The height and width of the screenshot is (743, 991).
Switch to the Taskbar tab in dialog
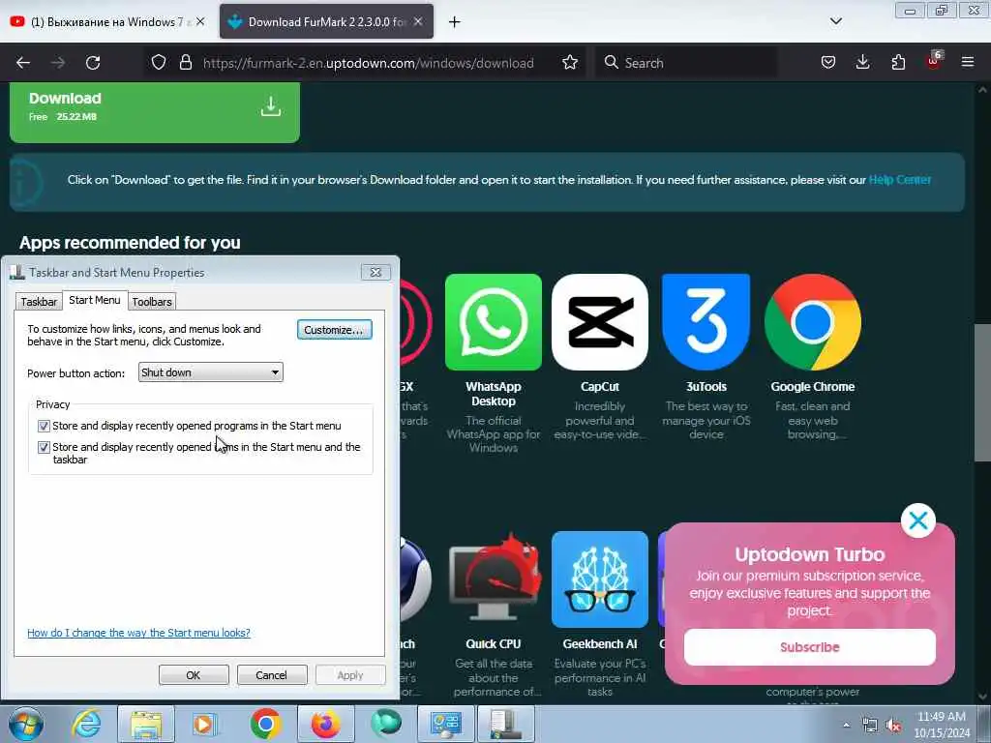[x=39, y=302]
